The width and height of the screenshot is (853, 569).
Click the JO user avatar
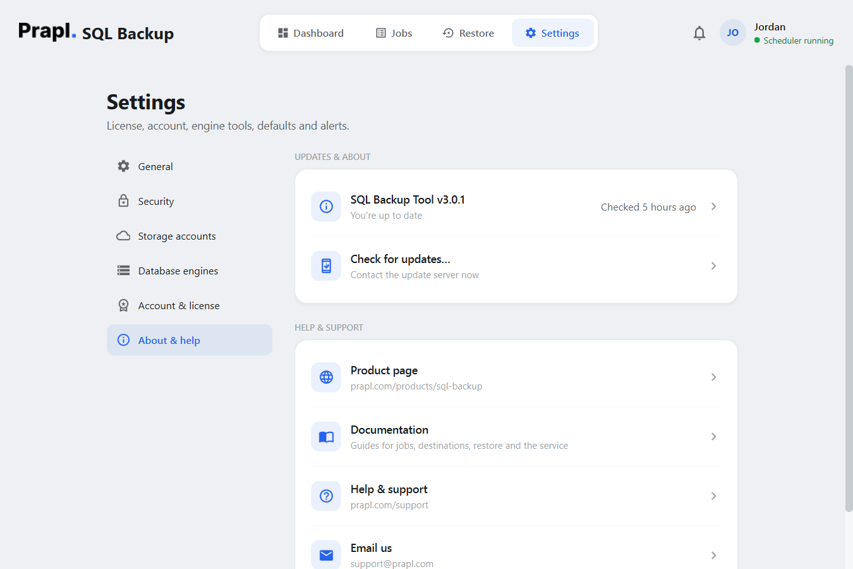click(x=732, y=33)
